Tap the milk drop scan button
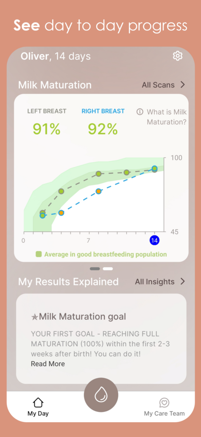201x437 pixels. click(101, 395)
